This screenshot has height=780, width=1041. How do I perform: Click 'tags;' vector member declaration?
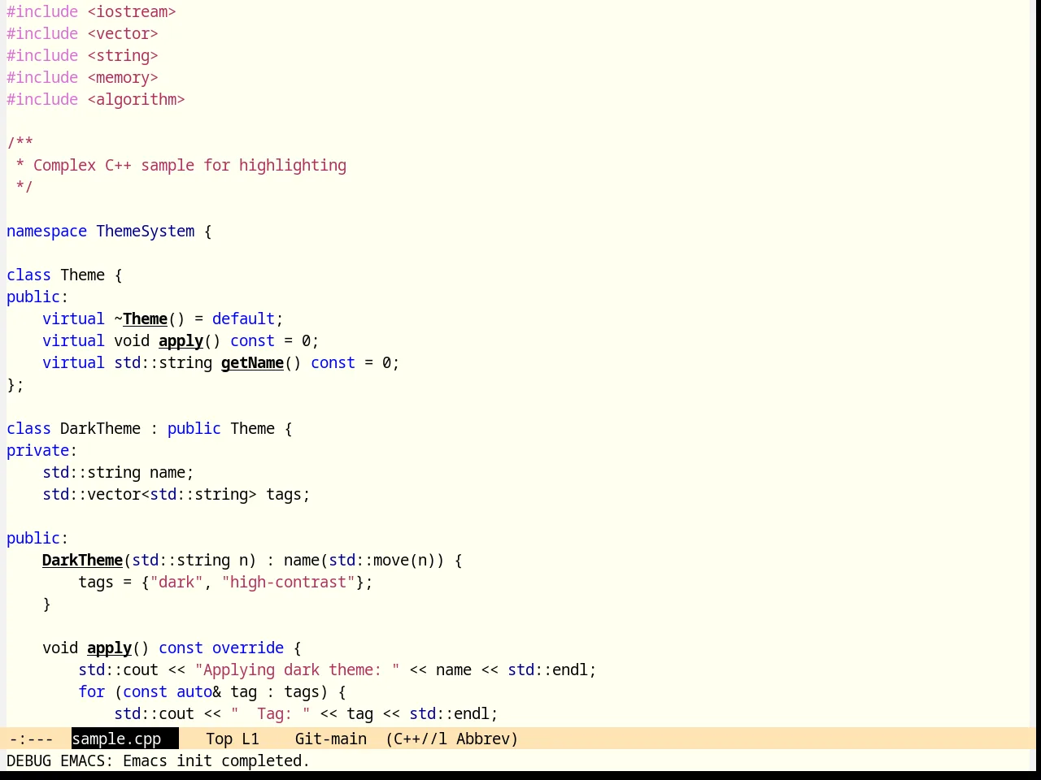tap(288, 494)
